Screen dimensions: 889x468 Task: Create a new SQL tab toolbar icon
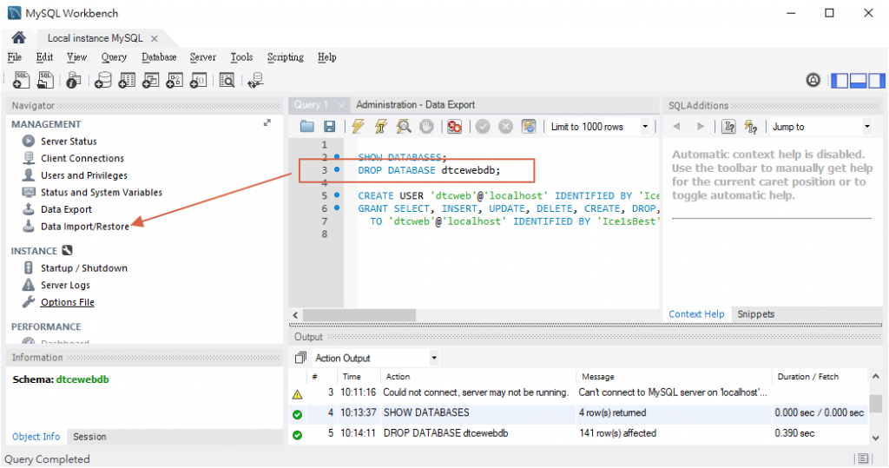[21, 80]
